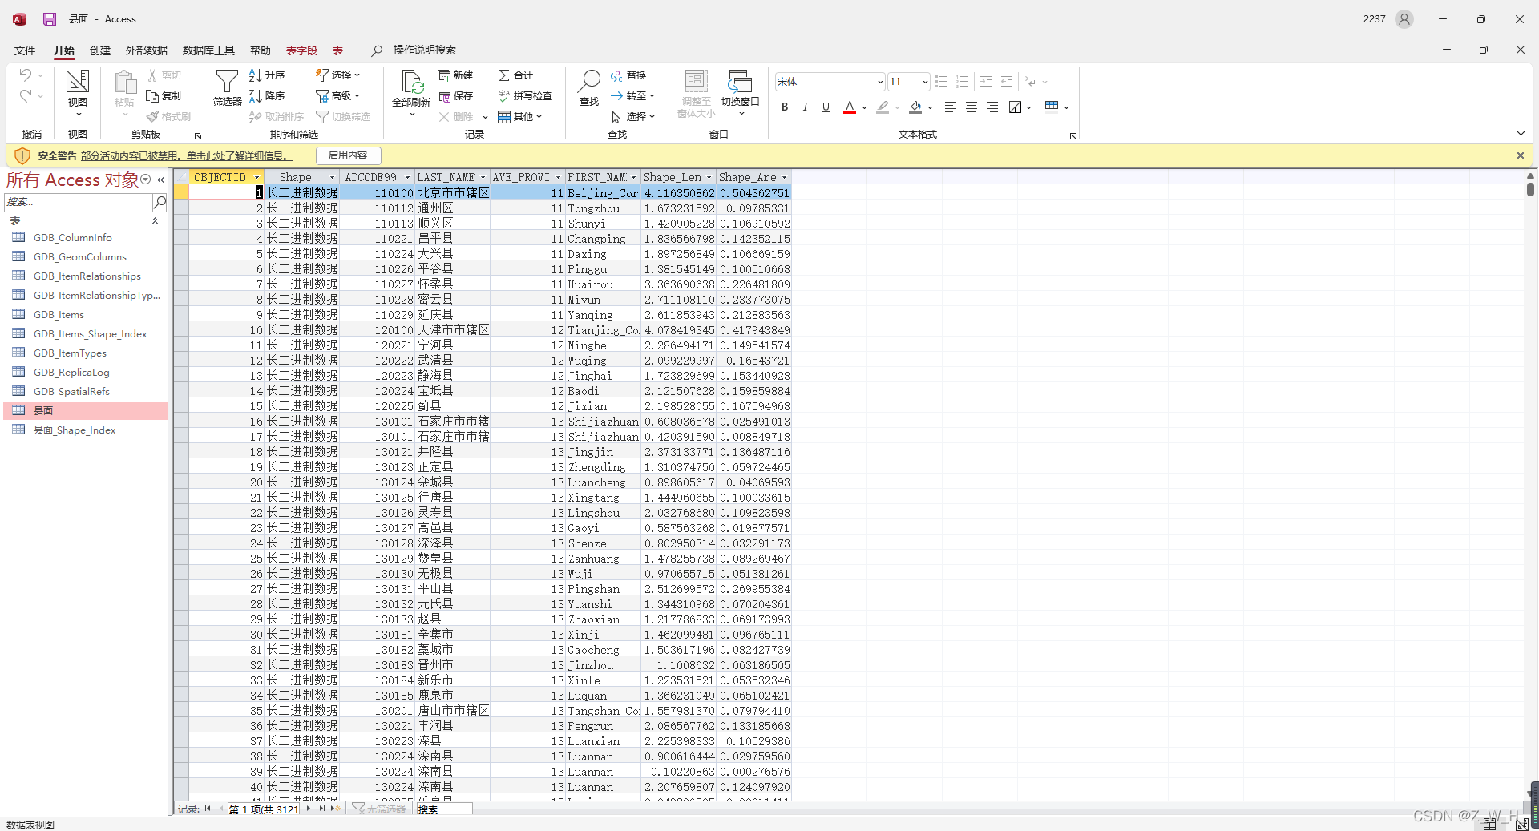This screenshot has height=831, width=1539.
Task: Open the 外部数据 ribbon tab
Action: pyautogui.click(x=145, y=50)
